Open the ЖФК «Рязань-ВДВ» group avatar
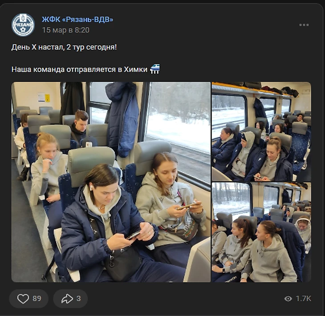Image resolution: width=325 pixels, height=316 pixels. point(23,25)
